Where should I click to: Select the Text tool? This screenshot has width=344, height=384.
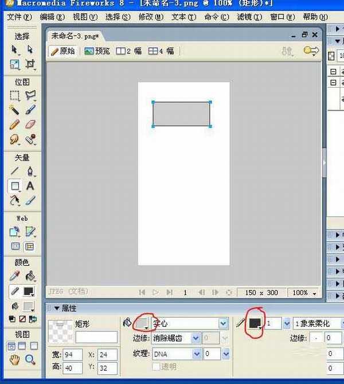click(30, 186)
